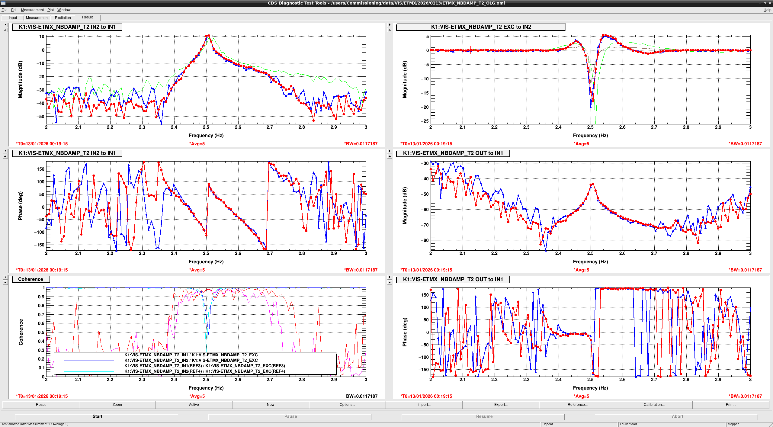Screen dimensions: 773x427
Task: Click the Export... button
Action: [501, 405]
